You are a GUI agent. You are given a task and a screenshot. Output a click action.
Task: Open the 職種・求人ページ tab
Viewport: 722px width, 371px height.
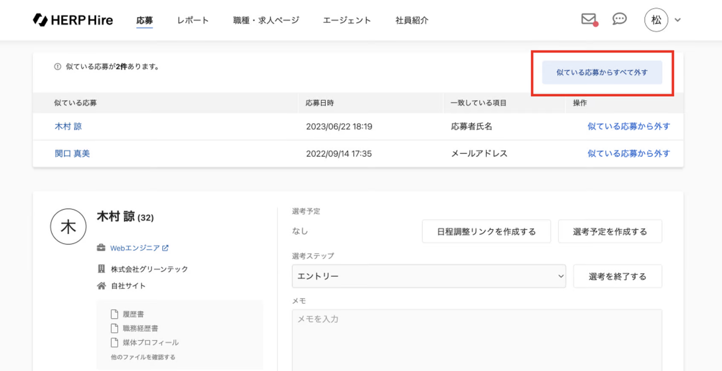266,20
